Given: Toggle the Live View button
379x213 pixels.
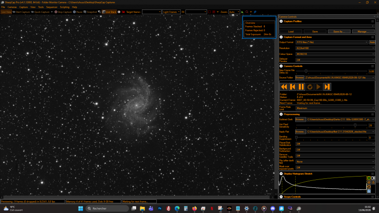Looking at the screenshot, I should 6,12.
